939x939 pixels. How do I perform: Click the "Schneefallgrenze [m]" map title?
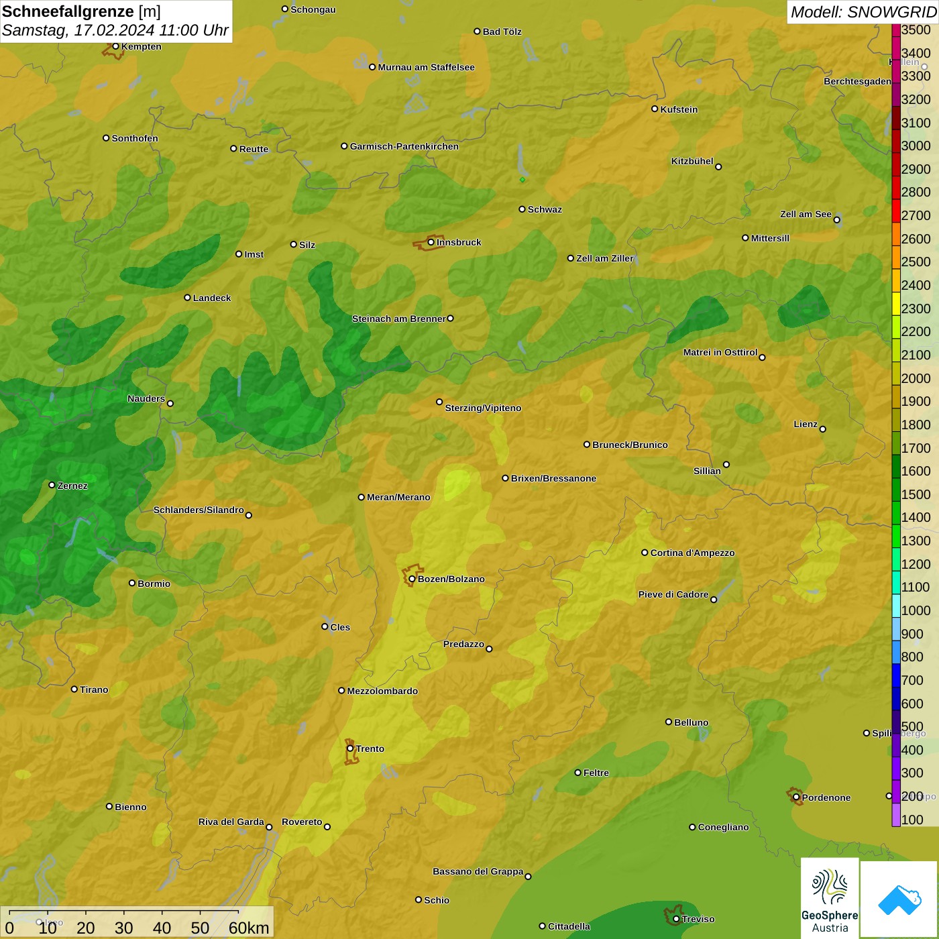coord(81,11)
